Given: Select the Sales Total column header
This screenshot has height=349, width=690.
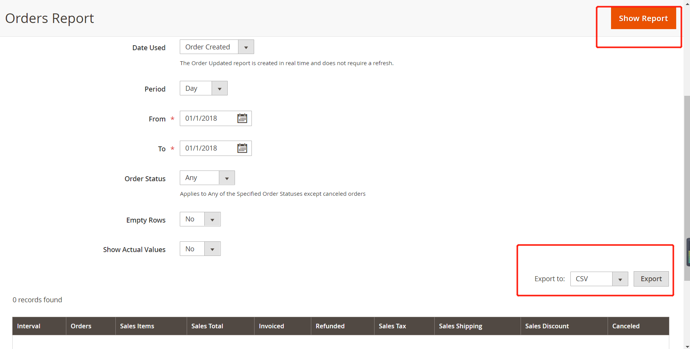Looking at the screenshot, I should pos(207,326).
